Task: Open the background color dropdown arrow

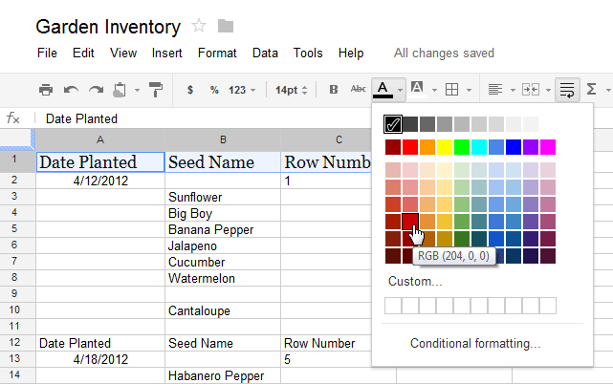Action: 434,90
